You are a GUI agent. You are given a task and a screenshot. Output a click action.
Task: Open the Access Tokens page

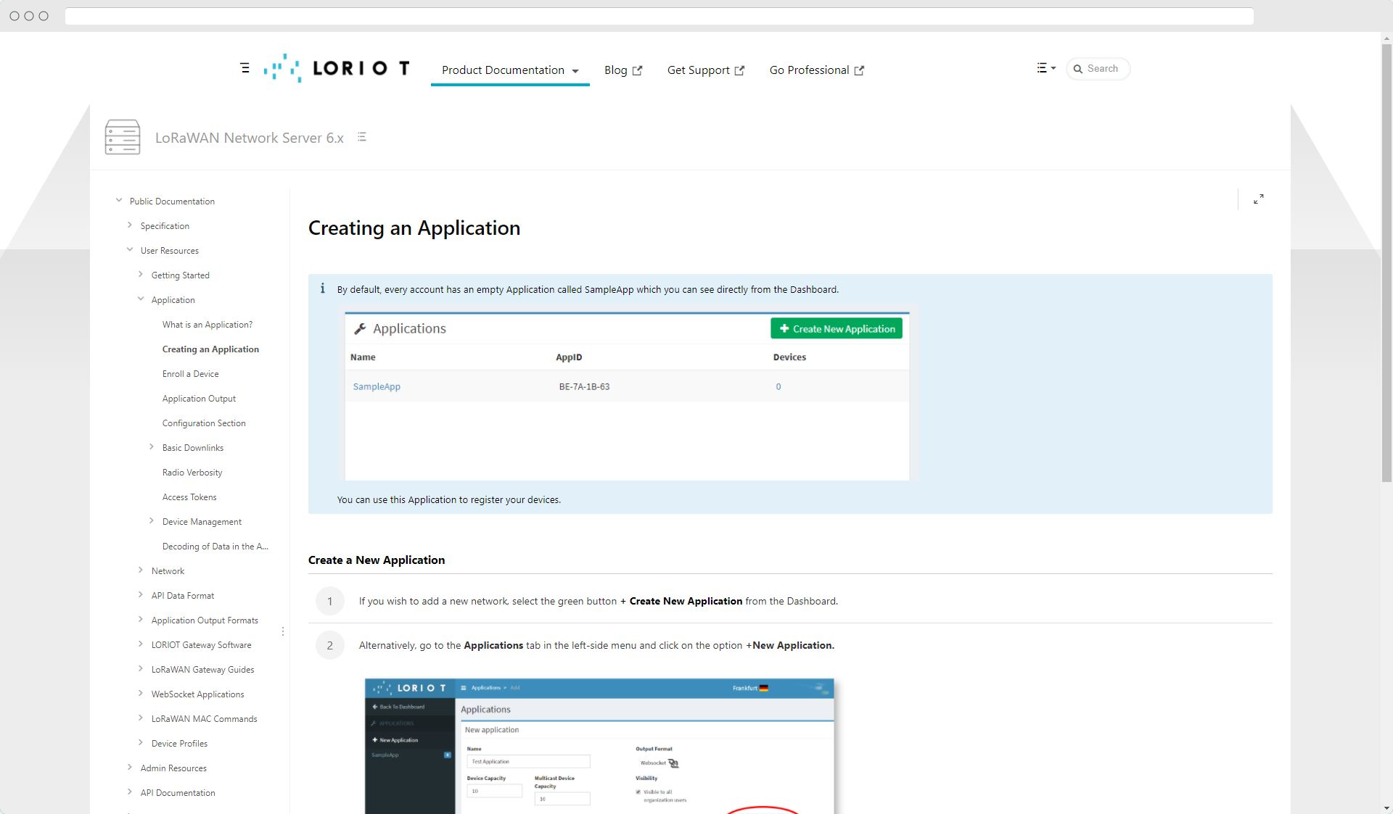(189, 497)
